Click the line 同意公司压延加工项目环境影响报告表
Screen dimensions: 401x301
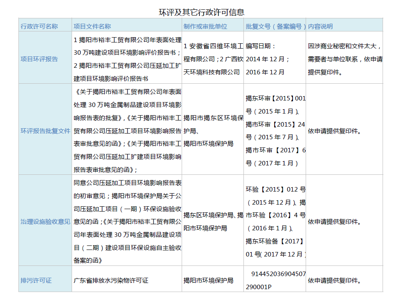[128, 183]
